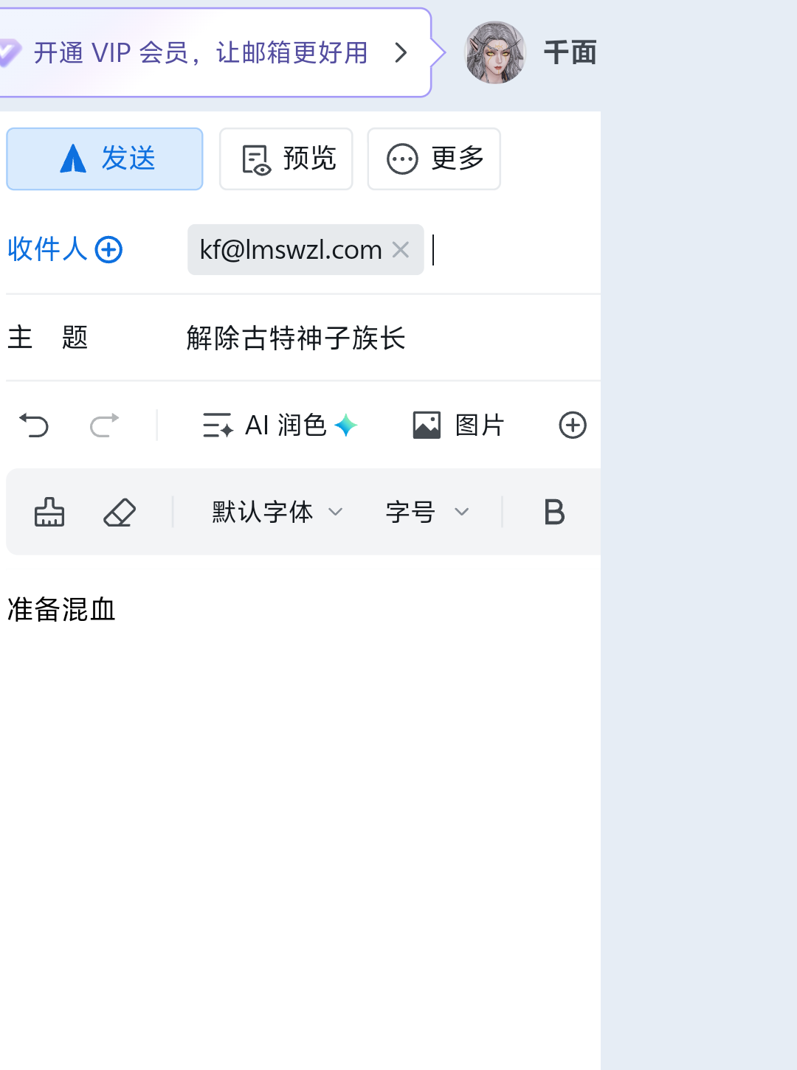This screenshot has width=797, height=1070.
Task: Use AI 润色 polish feature
Action: click(x=280, y=425)
